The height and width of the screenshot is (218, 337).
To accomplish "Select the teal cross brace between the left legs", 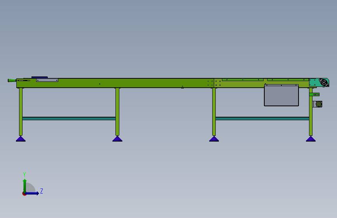I will click(x=69, y=118).
